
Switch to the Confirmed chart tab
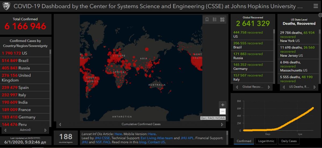(x=244, y=141)
